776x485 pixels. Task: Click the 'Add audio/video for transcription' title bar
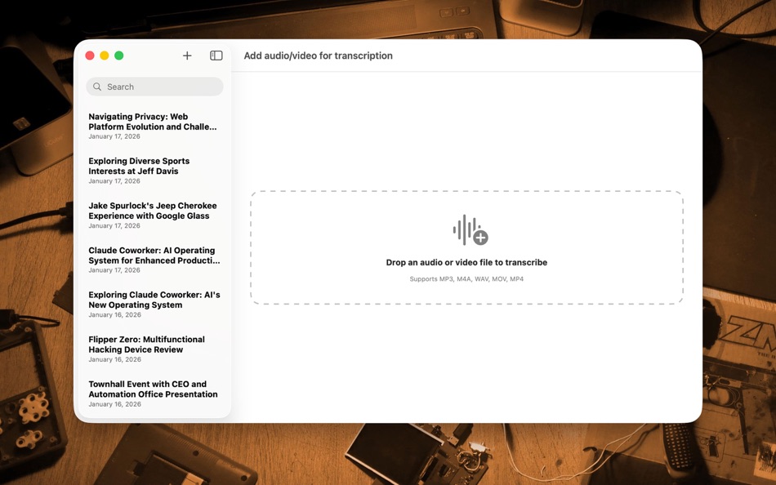point(318,55)
